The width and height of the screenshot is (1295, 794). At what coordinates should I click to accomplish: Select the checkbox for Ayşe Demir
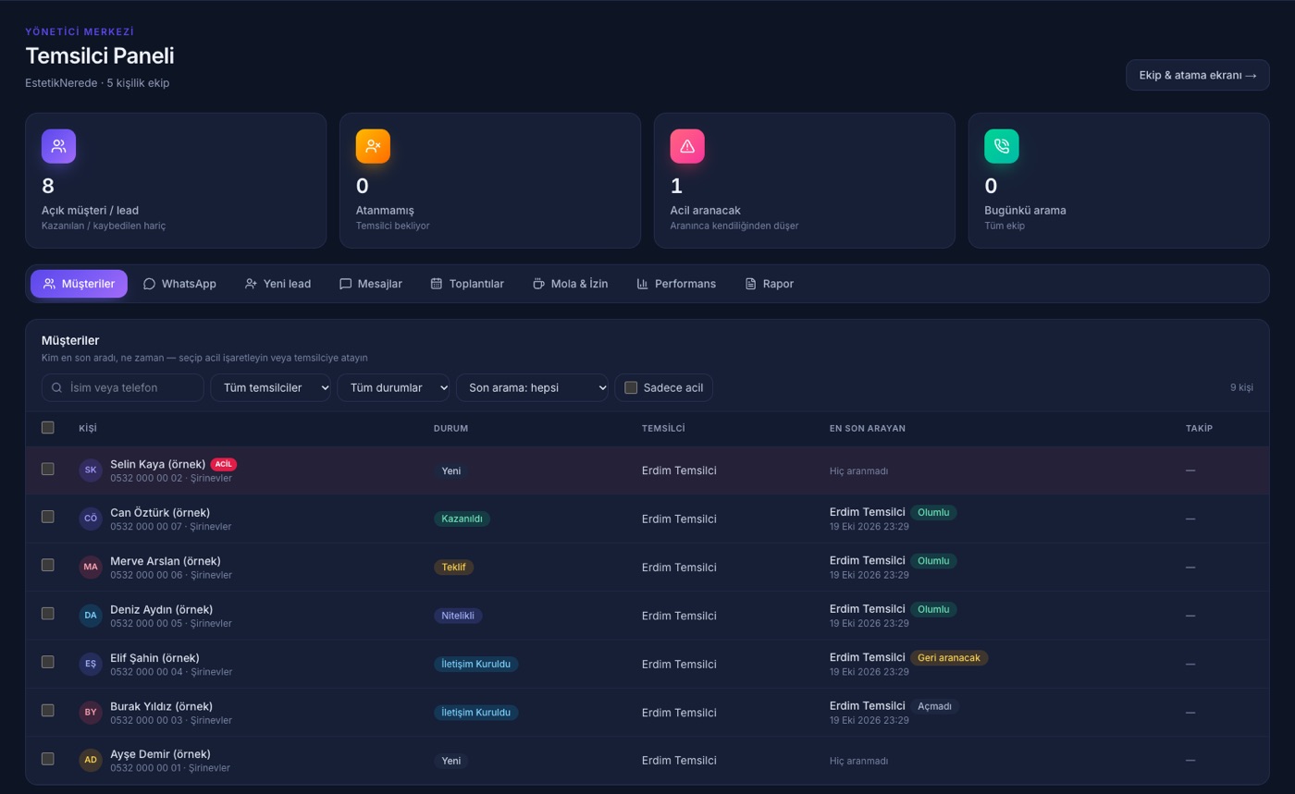click(x=48, y=759)
